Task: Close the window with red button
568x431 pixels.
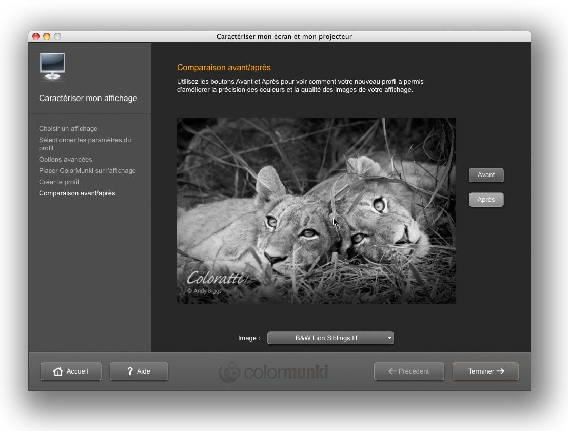Action: [x=36, y=36]
